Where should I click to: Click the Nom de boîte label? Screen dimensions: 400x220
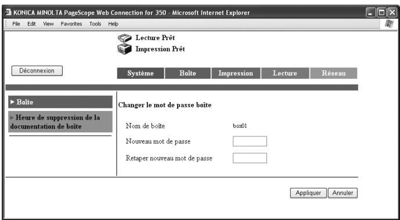pos(145,126)
